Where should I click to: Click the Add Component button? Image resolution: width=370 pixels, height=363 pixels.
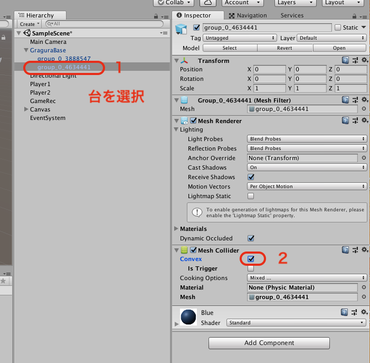coord(269,343)
